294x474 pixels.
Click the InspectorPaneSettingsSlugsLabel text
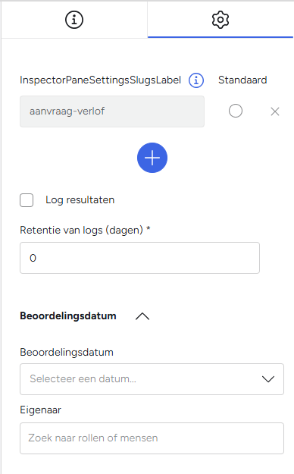pos(100,80)
